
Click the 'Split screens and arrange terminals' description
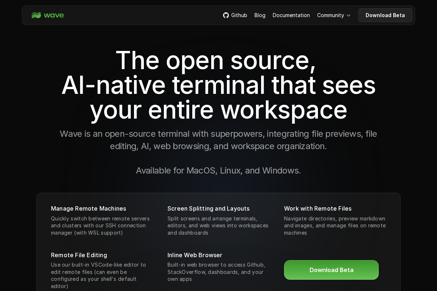click(218, 226)
